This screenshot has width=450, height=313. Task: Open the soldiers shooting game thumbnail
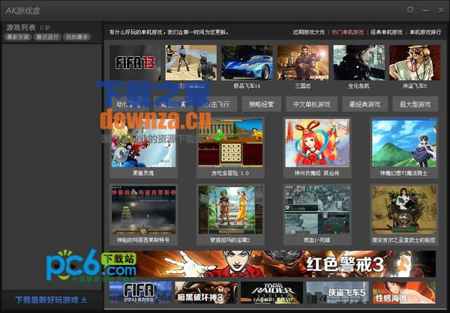click(190, 62)
